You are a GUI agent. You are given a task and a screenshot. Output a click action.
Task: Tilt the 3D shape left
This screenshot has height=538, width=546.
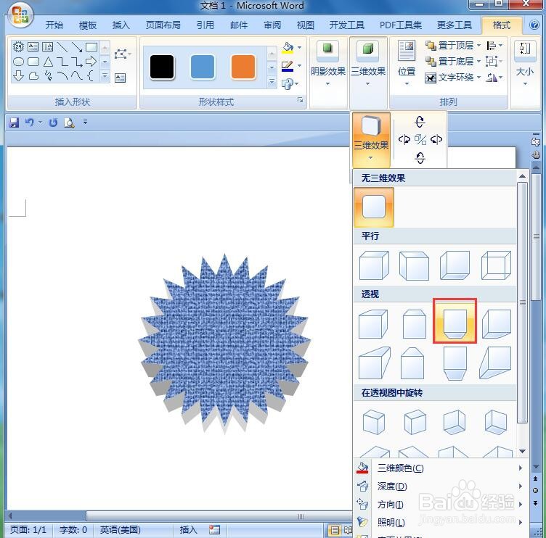[404, 139]
